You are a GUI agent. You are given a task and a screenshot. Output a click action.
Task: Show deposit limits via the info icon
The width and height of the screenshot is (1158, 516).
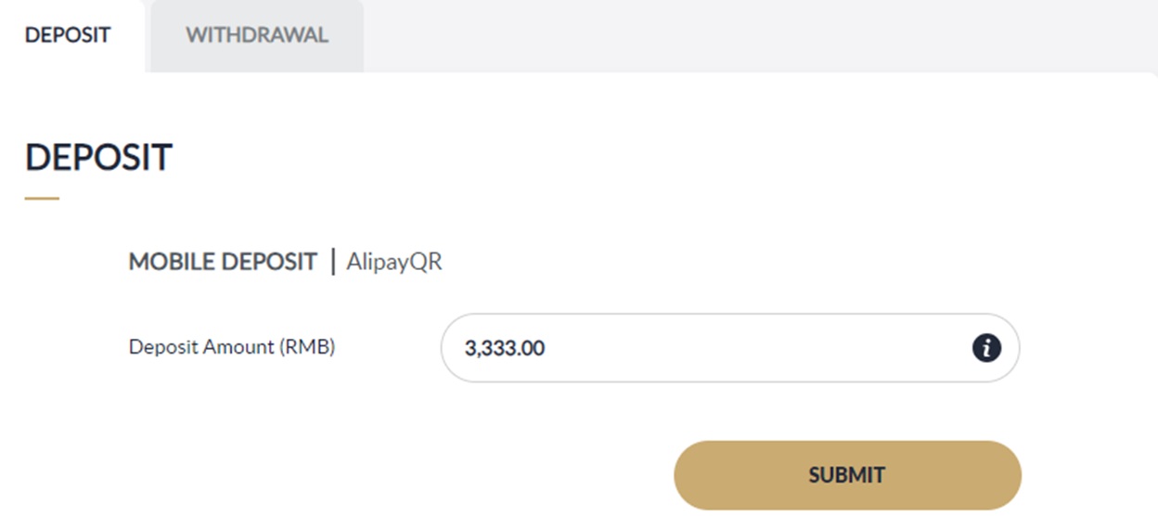(986, 349)
